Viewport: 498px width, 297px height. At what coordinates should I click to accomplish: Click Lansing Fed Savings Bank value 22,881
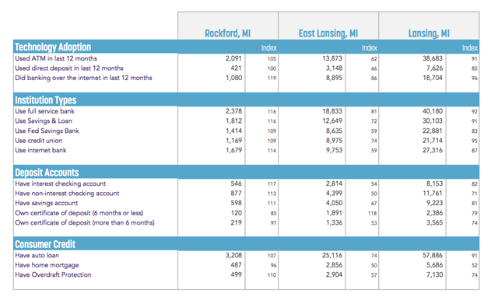[x=433, y=131]
